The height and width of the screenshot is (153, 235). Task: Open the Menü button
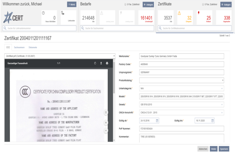click(x=72, y=4)
